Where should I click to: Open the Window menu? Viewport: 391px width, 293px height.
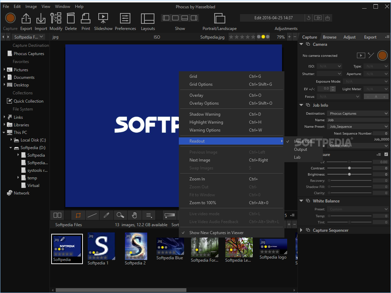coord(62,7)
